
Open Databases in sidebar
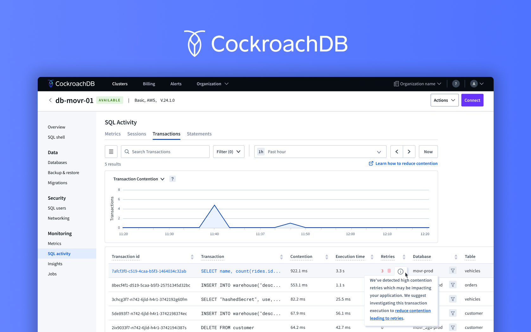tap(57, 162)
